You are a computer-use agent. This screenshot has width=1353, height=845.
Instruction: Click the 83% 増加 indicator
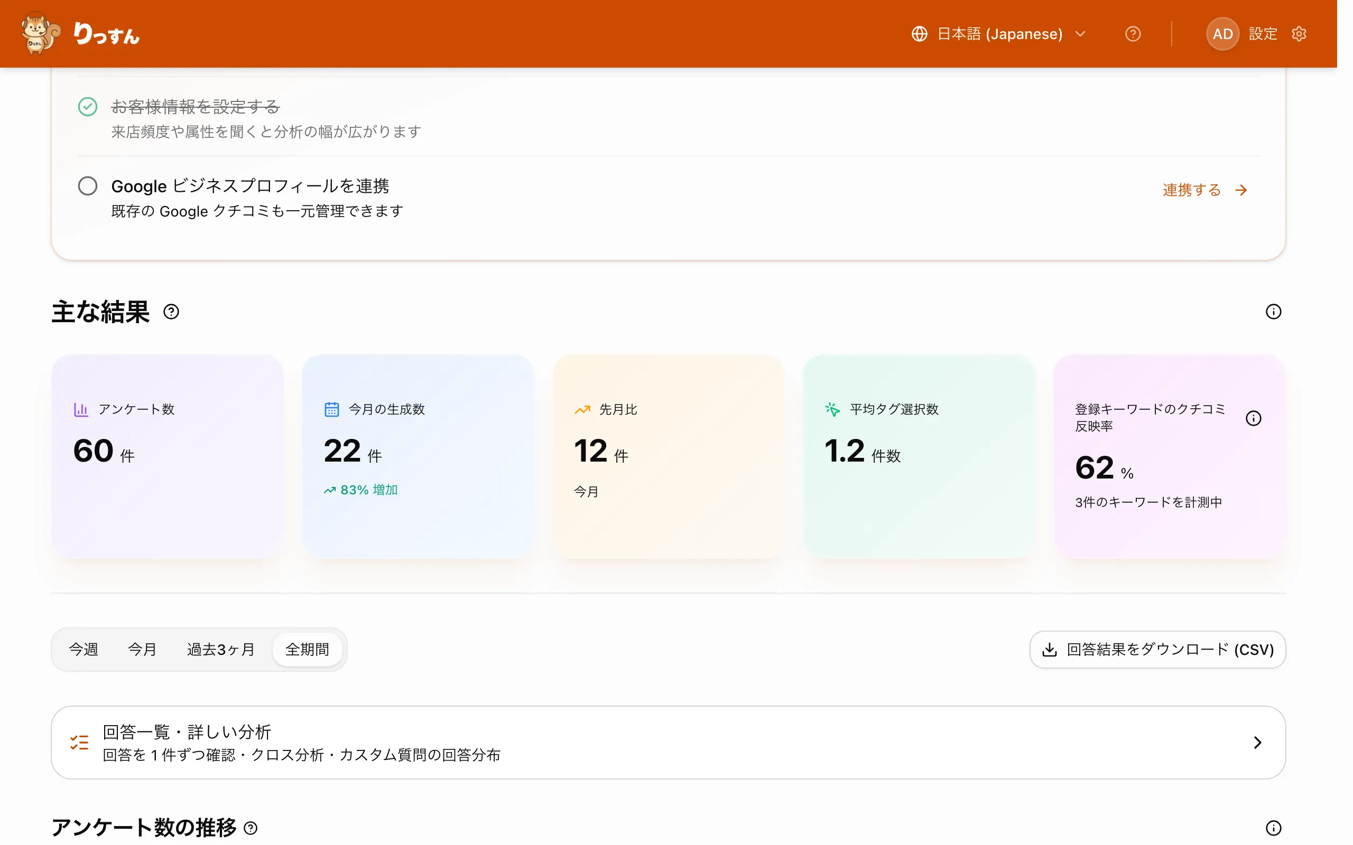(x=360, y=490)
